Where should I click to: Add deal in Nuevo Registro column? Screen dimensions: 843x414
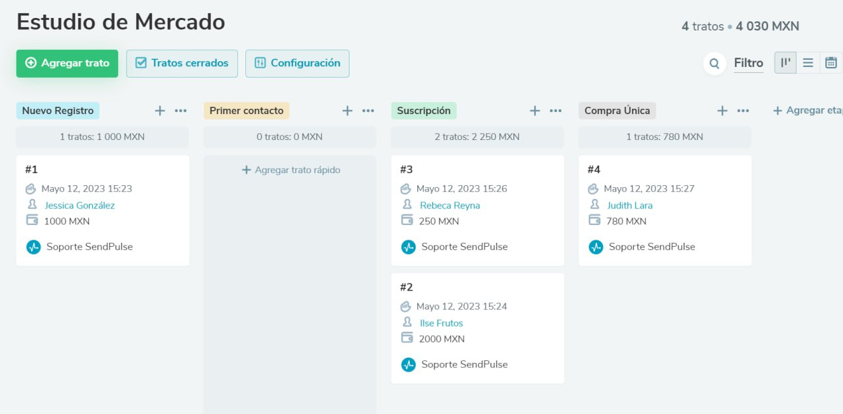point(160,111)
